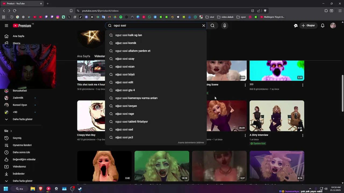Click the sparkle icon beside Oluştur
The width and height of the screenshot is (344, 193).
[296, 25]
